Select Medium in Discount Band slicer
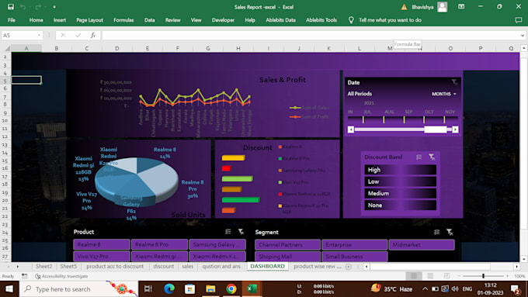The width and height of the screenshot is (528, 297). pyautogui.click(x=400, y=193)
